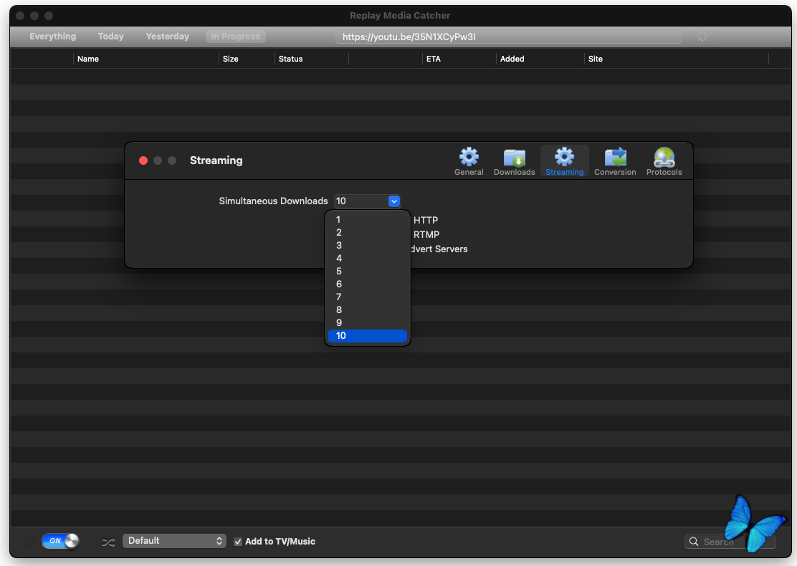The height and width of the screenshot is (566, 797).
Task: Click the YouTube URL input field
Action: pyautogui.click(x=508, y=37)
